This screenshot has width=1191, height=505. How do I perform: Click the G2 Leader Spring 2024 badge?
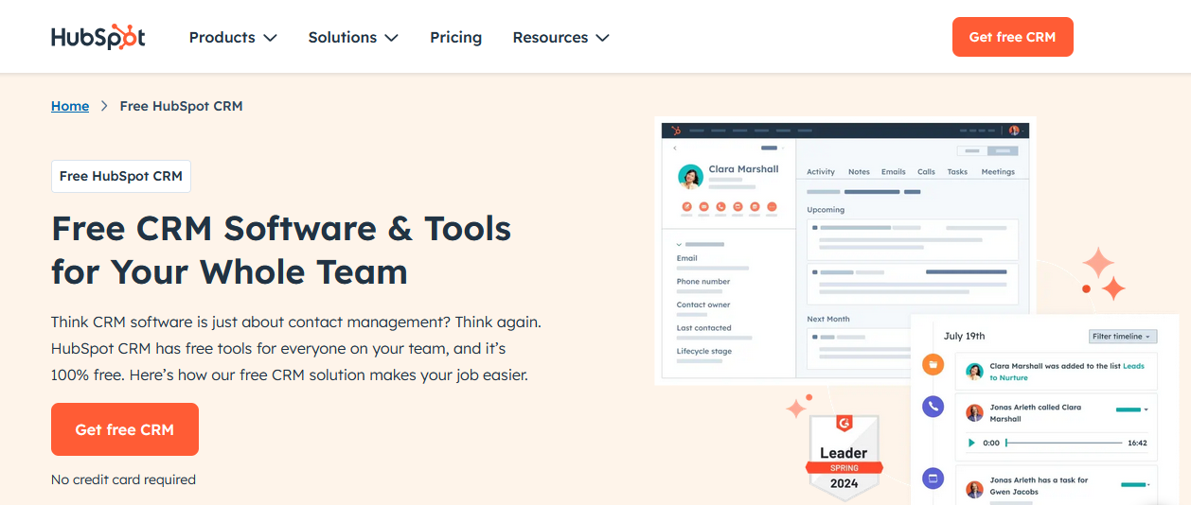(844, 459)
